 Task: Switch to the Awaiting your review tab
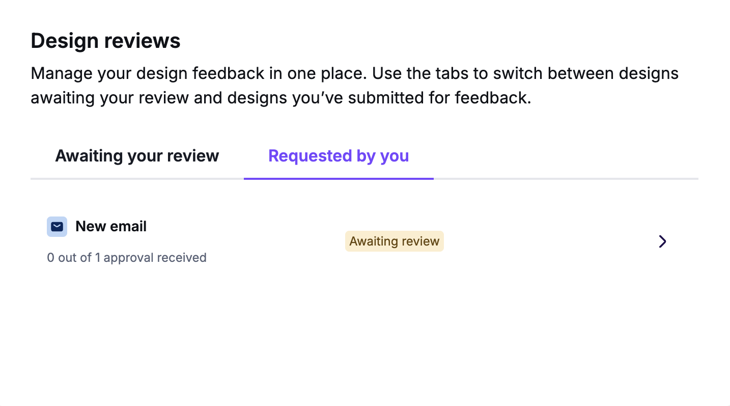pos(137,156)
